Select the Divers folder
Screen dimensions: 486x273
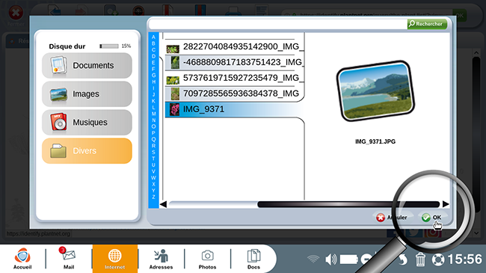pos(87,151)
